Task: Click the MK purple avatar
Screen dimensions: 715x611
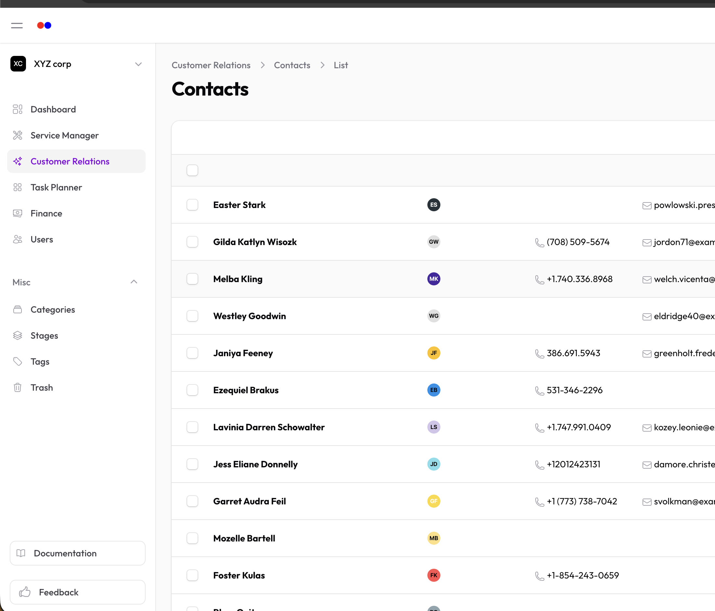Action: click(434, 279)
